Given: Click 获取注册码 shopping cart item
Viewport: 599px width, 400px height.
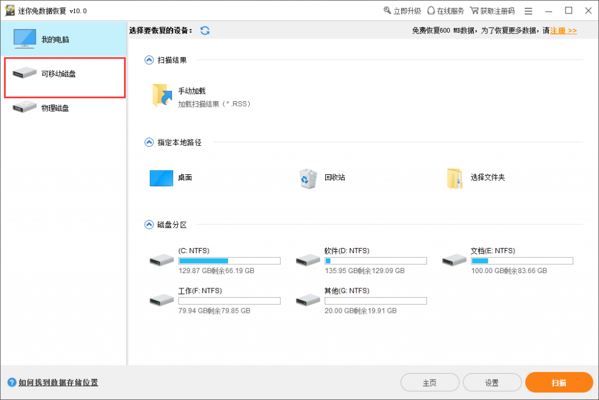Looking at the screenshot, I should (x=493, y=11).
